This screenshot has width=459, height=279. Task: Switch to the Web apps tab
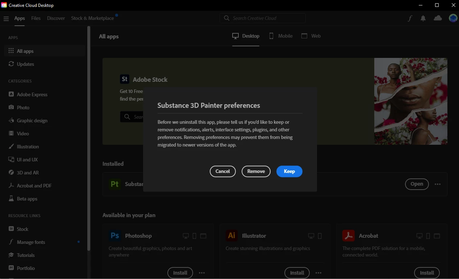coord(311,36)
